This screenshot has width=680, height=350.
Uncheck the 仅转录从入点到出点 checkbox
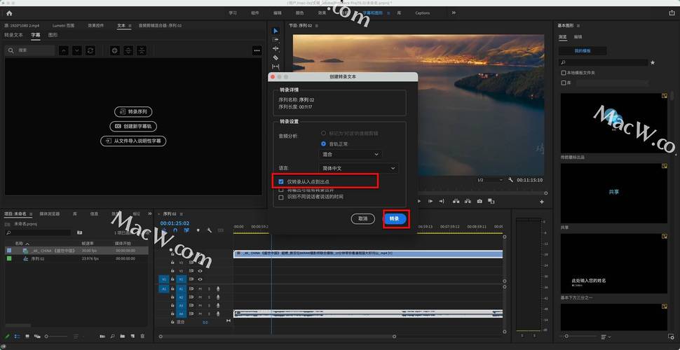(281, 181)
